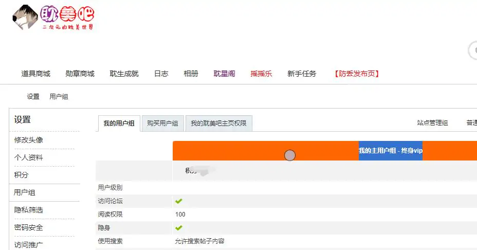Open 密码安全 in settings sidebar
This screenshot has height=250, width=477.
(29, 227)
